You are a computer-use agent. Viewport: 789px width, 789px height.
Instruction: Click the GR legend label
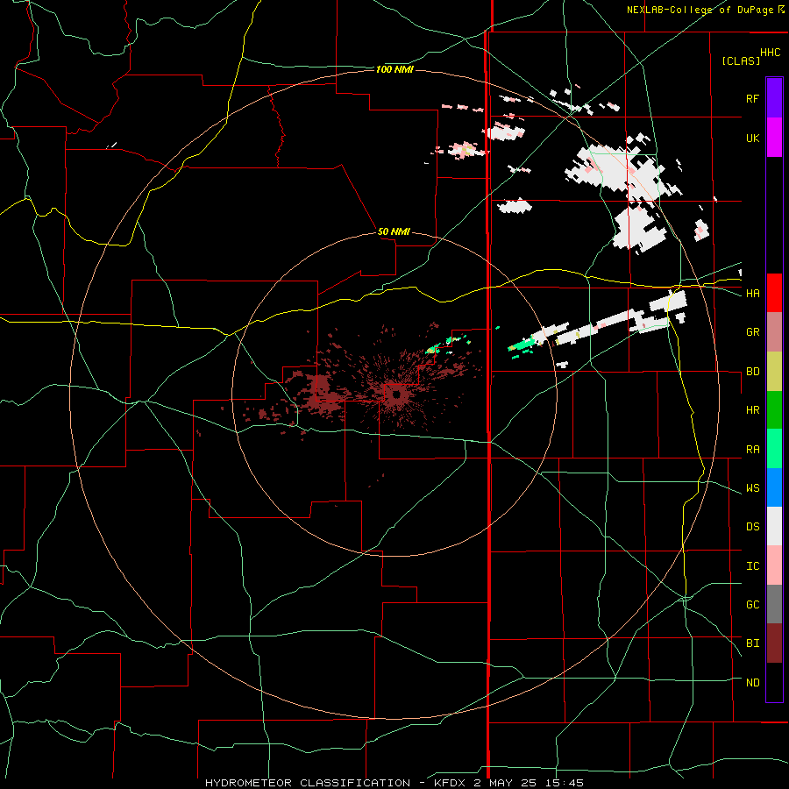coord(752,332)
